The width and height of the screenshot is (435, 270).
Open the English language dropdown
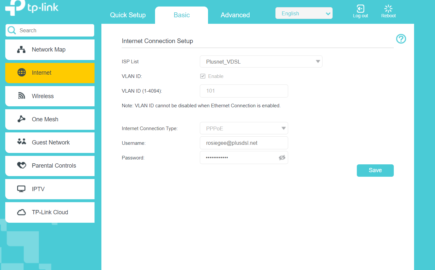pyautogui.click(x=304, y=13)
